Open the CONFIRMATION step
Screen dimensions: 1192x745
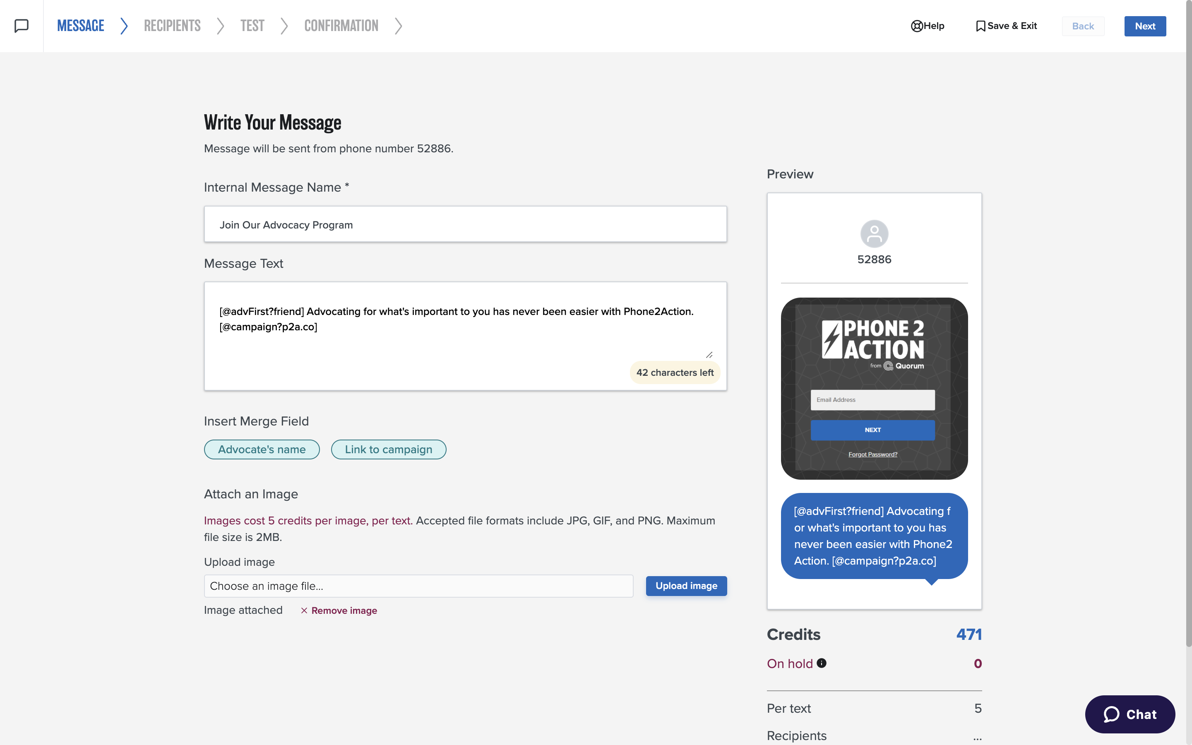tap(341, 26)
